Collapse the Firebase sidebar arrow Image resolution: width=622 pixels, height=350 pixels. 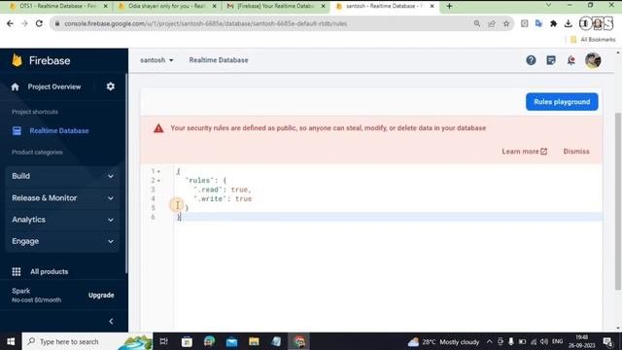click(111, 321)
